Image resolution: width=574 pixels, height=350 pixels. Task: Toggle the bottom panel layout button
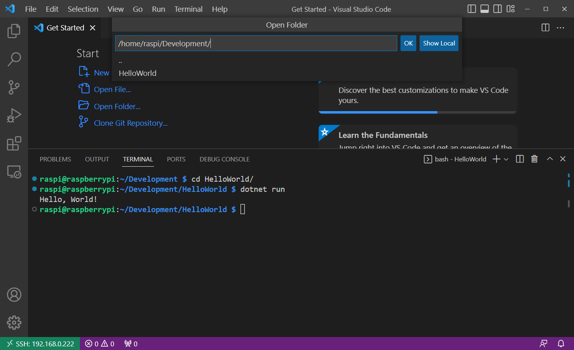tap(484, 9)
